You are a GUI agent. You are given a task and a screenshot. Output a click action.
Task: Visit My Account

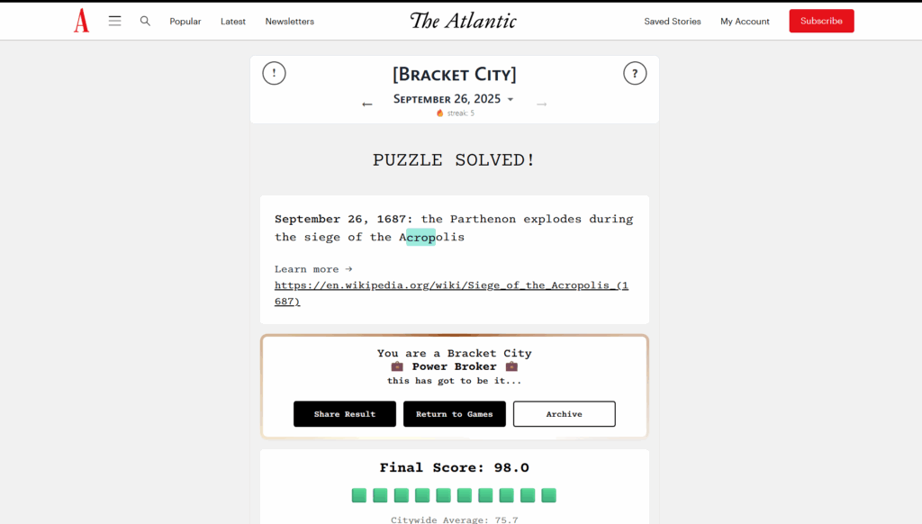(x=745, y=21)
